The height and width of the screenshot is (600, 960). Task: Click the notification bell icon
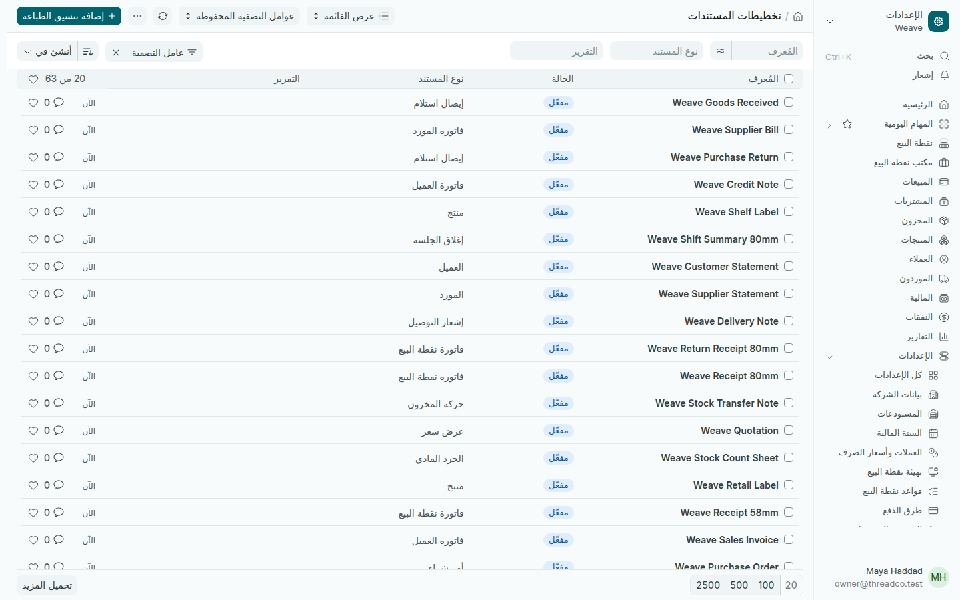click(944, 75)
